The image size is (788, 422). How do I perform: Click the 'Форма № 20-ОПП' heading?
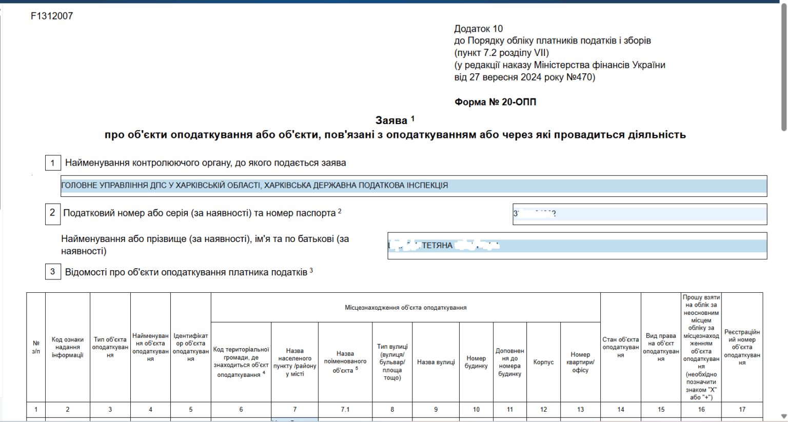pyautogui.click(x=495, y=102)
